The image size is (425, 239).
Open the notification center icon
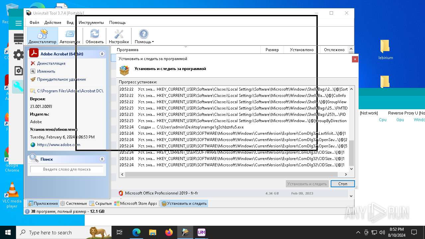pyautogui.click(x=414, y=232)
